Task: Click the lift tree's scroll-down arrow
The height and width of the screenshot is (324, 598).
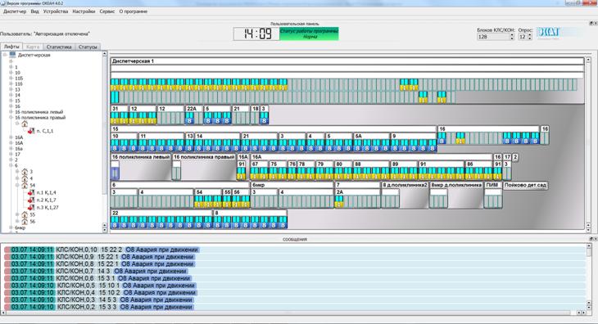Action: click(105, 230)
